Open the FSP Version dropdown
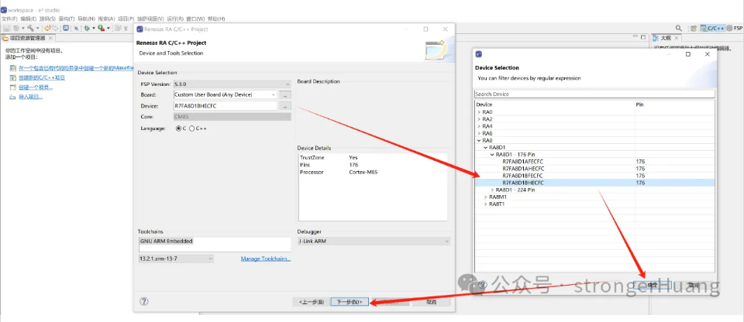Image resolution: width=744 pixels, height=322 pixels. pyautogui.click(x=232, y=84)
